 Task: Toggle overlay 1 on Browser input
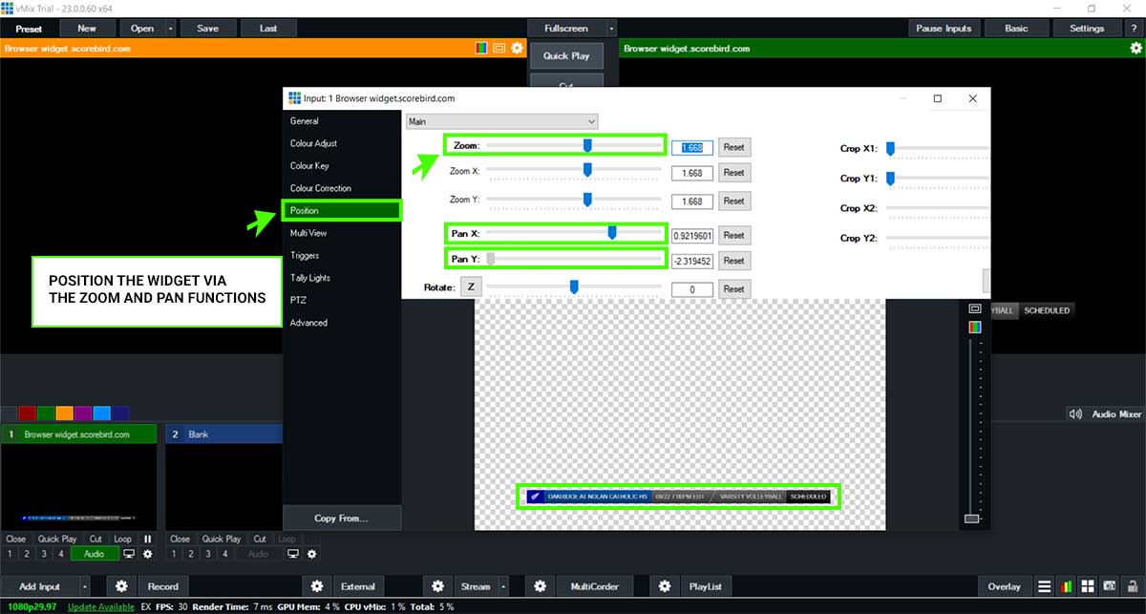coord(11,554)
